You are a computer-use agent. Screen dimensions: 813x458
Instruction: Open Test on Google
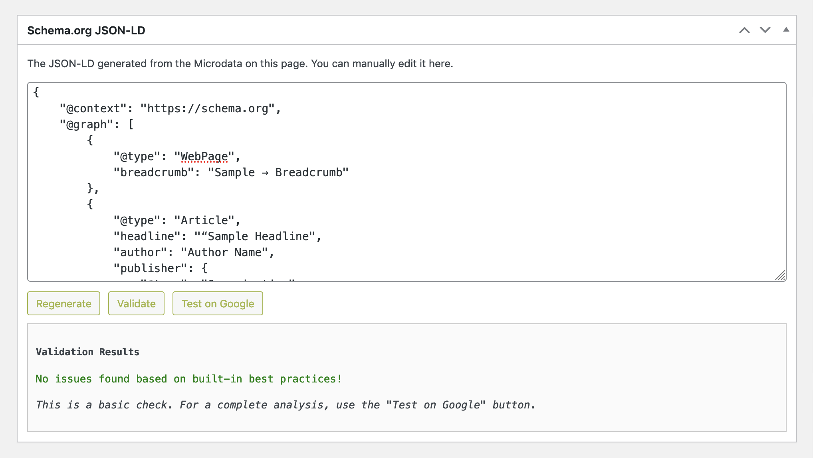coord(218,304)
